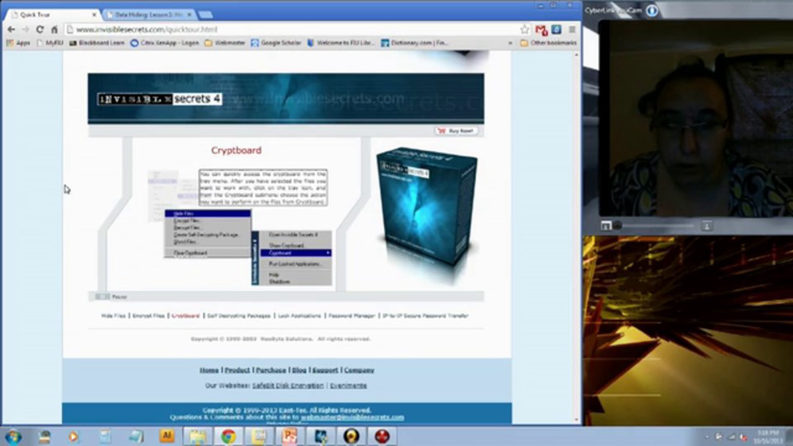Open Adobe Illustrator taskbar icon
The image size is (793, 446).
click(x=167, y=436)
